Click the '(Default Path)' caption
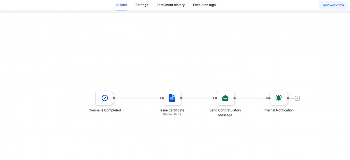The width and height of the screenshot is (350, 160). pos(172,114)
